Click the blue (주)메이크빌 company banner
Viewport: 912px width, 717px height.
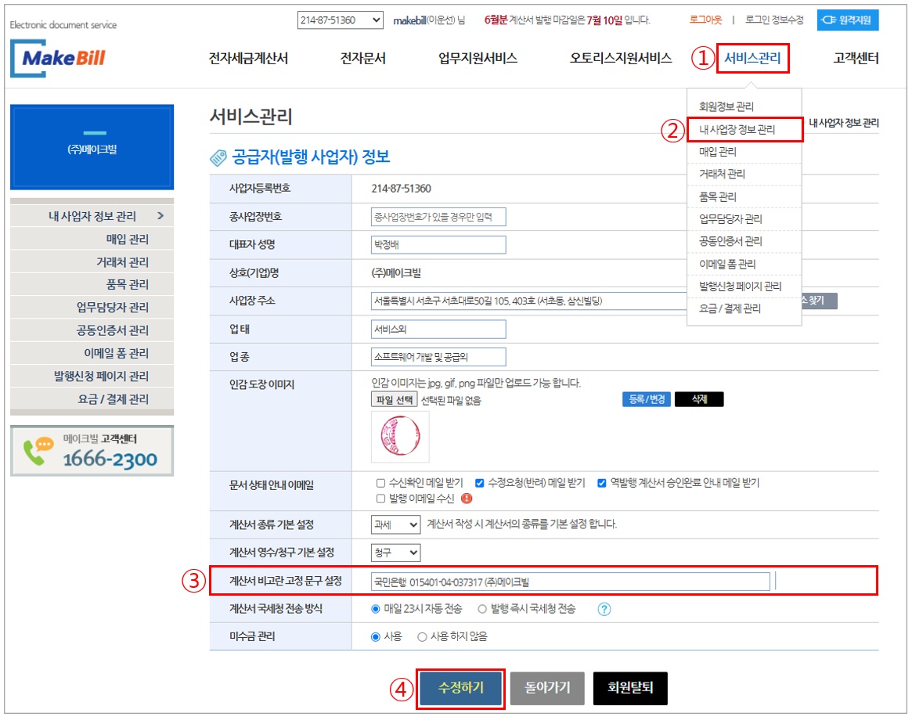pos(92,147)
